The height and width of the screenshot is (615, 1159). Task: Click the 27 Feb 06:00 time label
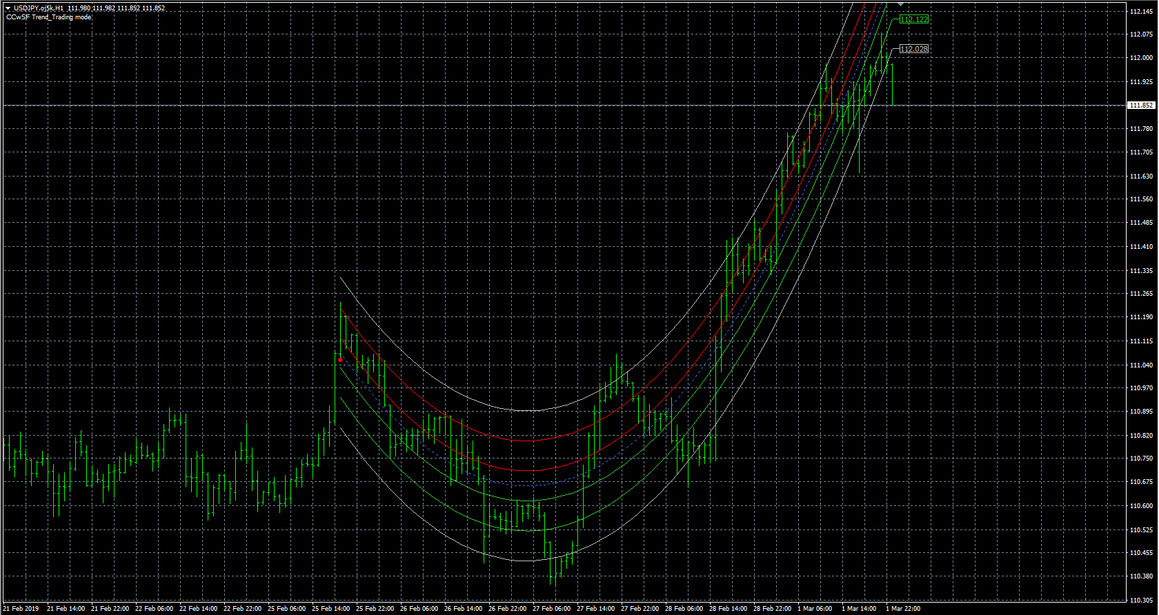[552, 609]
